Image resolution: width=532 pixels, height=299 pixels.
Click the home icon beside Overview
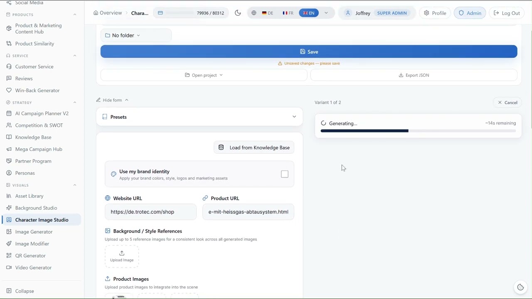pos(96,13)
